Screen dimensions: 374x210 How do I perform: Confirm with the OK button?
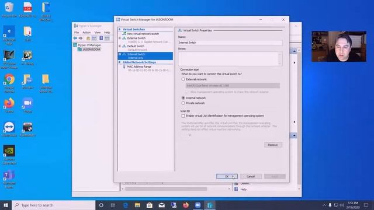click(x=227, y=176)
